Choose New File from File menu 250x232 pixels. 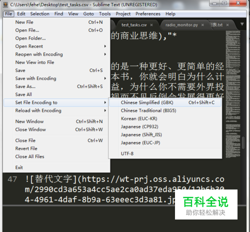point(56,22)
